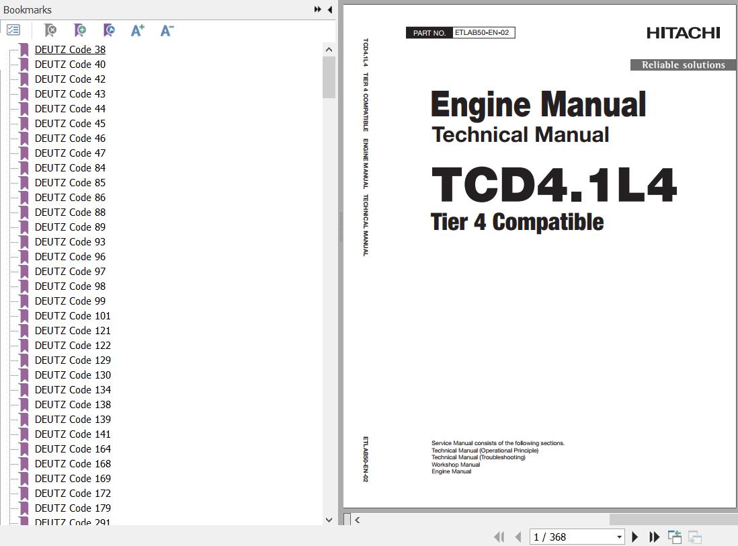The height and width of the screenshot is (546, 738).
Task: Jump to the last page
Action: (x=654, y=537)
